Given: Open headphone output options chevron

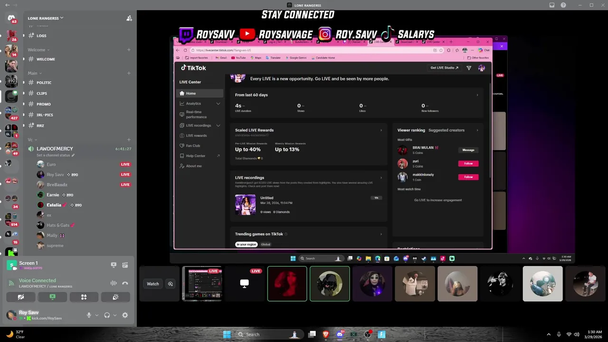Looking at the screenshot, I should pos(114,315).
